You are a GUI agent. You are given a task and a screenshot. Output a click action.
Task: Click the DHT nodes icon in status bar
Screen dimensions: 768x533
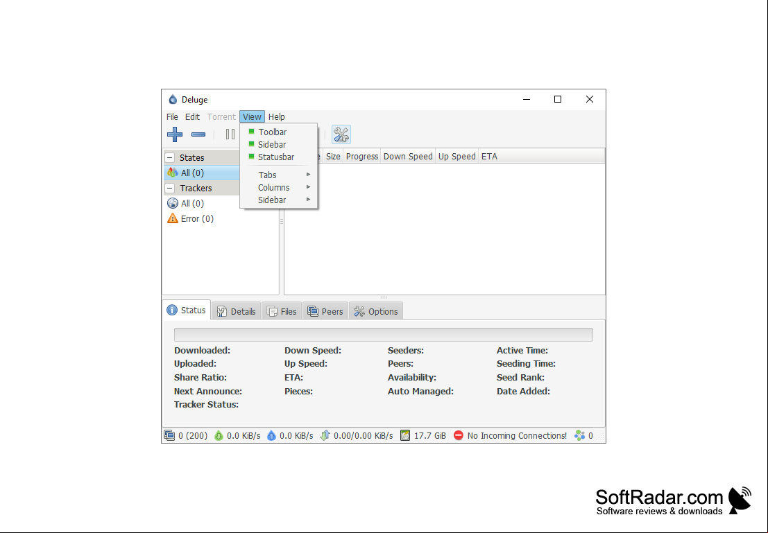[x=579, y=435]
